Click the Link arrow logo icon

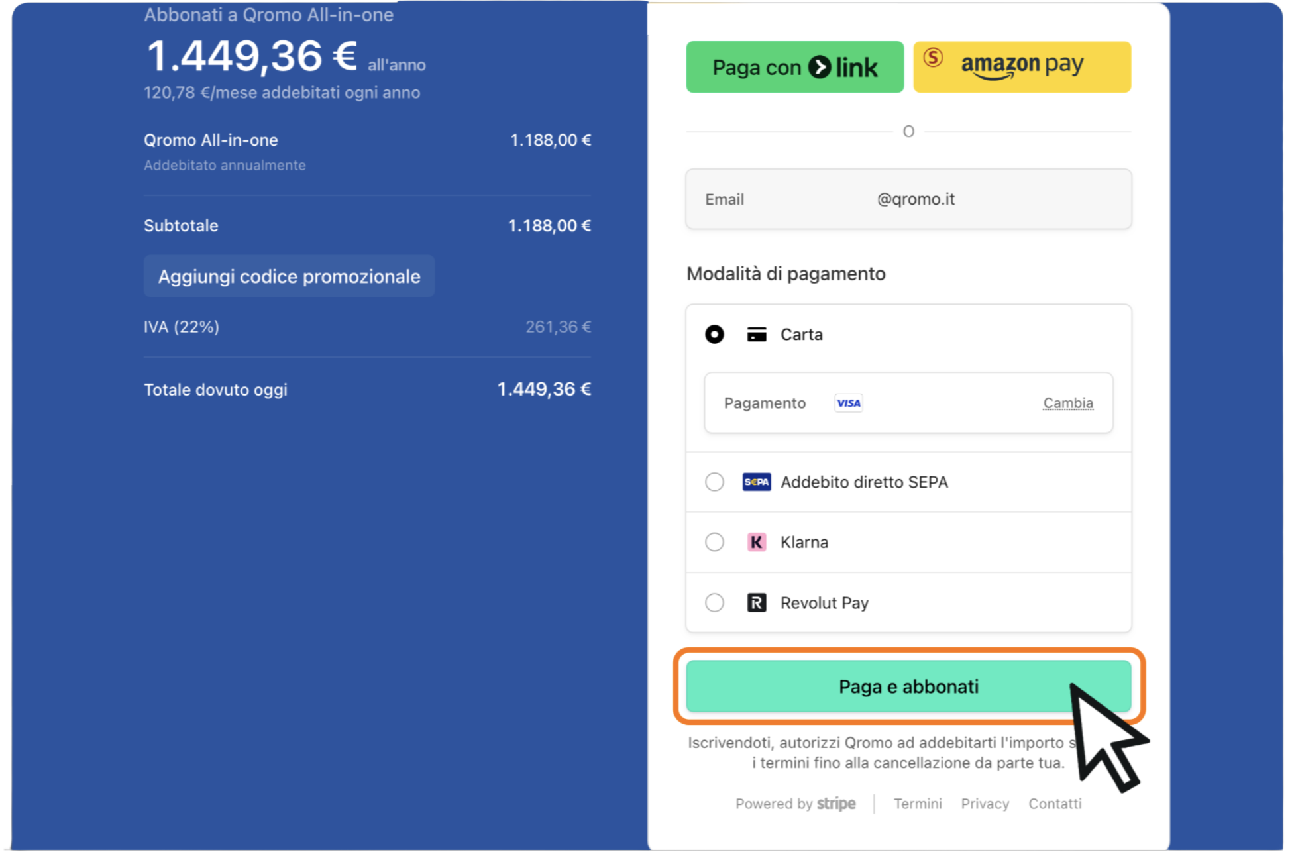pos(820,67)
